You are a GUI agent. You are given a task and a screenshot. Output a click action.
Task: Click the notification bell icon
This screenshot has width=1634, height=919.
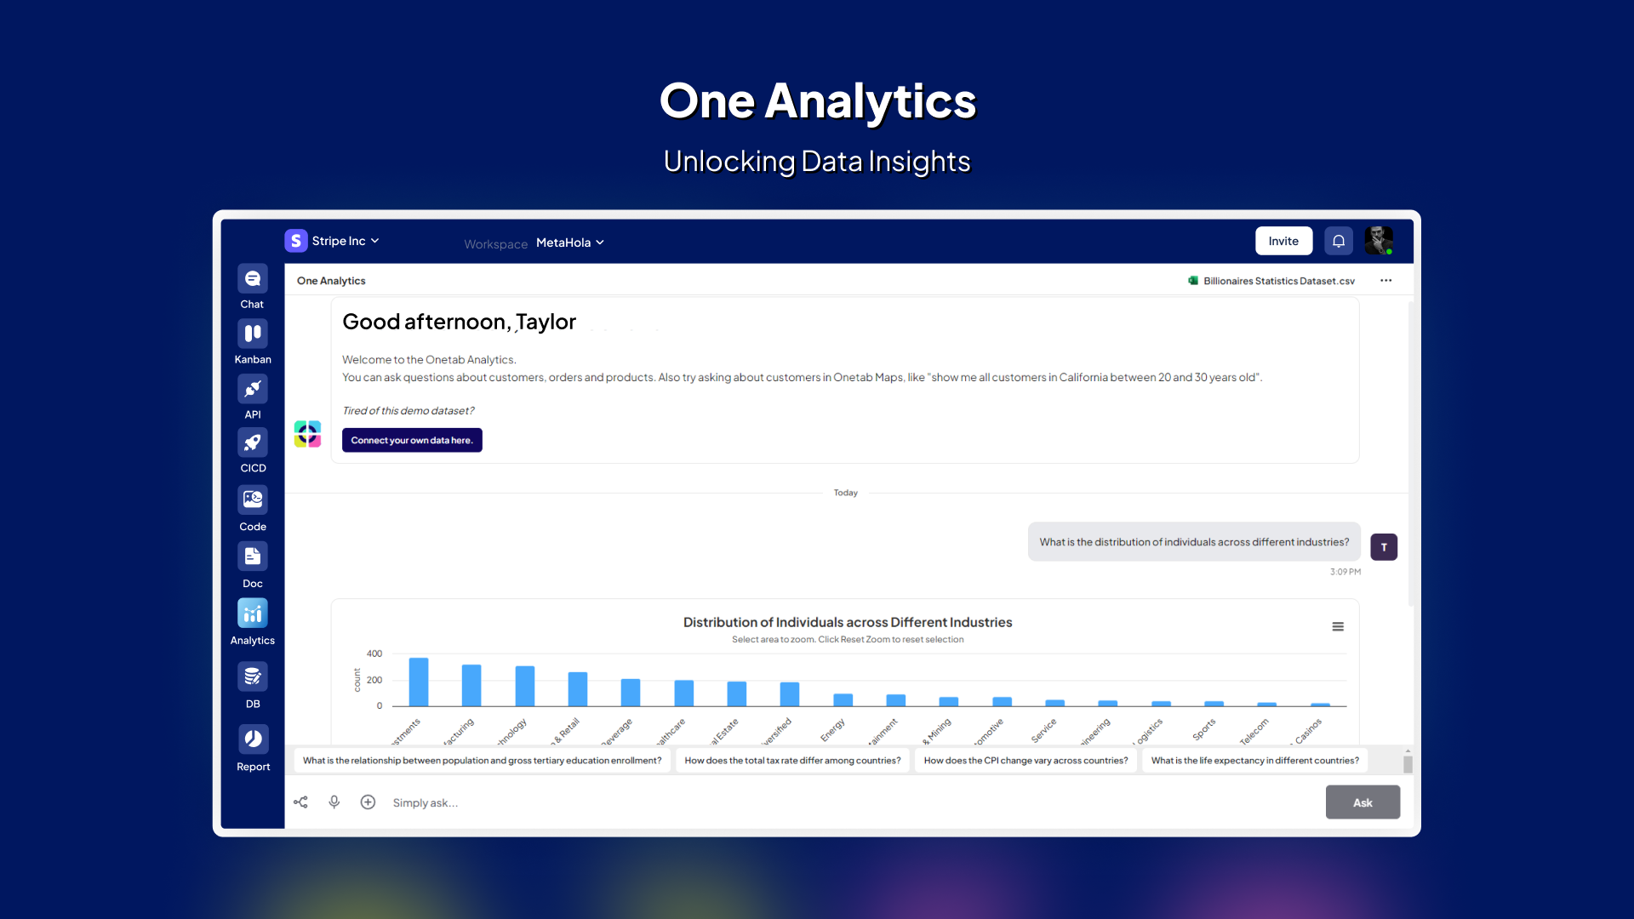coord(1338,241)
